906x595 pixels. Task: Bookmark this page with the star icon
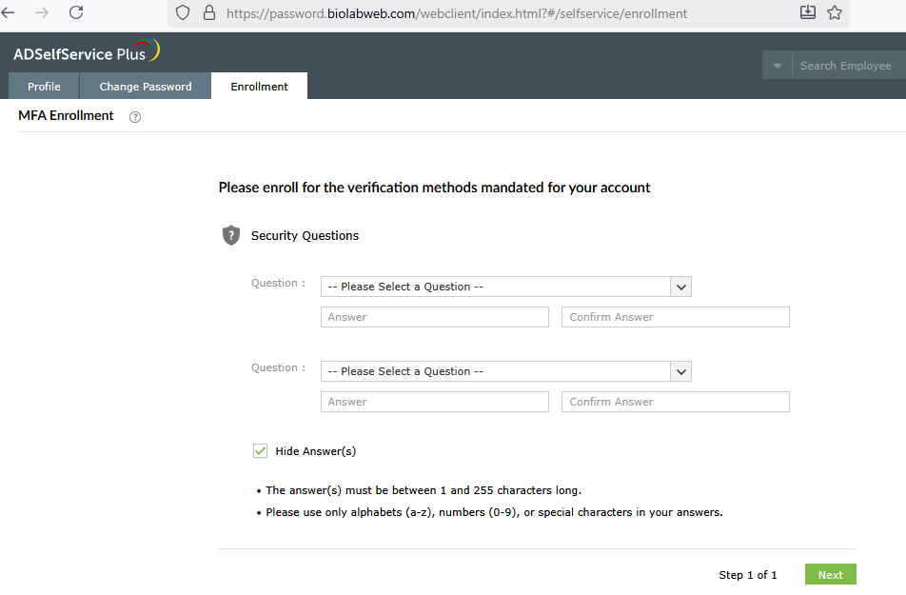pyautogui.click(x=835, y=12)
